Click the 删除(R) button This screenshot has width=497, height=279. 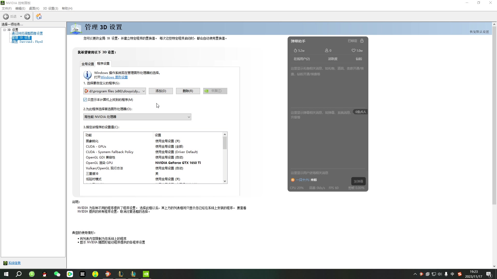click(188, 91)
